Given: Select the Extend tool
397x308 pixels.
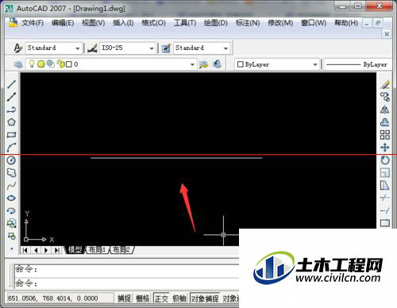Looking at the screenshot, I should (385, 210).
